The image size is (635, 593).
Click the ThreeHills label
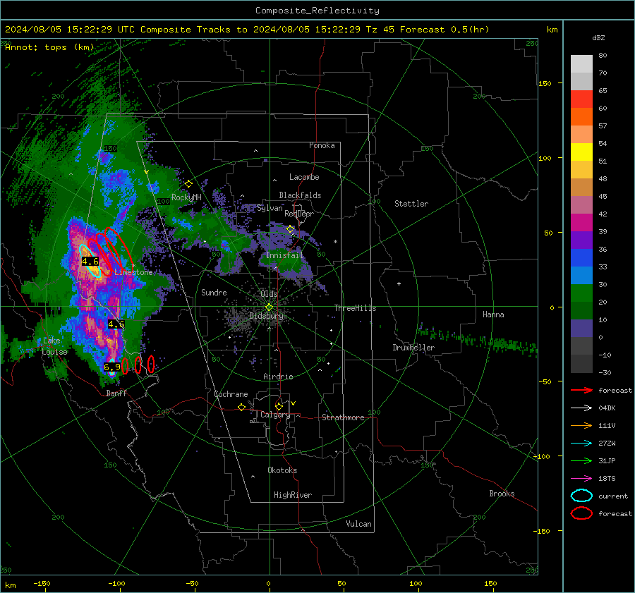coord(355,308)
